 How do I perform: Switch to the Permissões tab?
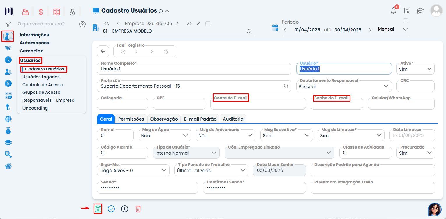[131, 119]
